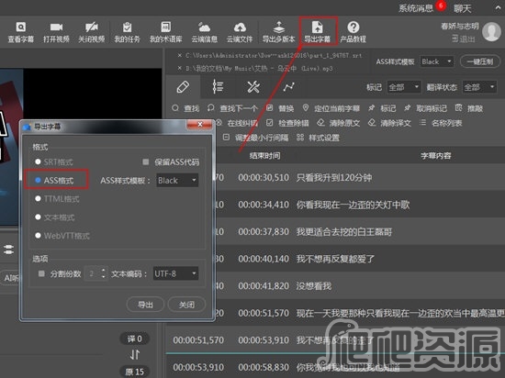Open 系统消息 notifications
The width and height of the screenshot is (505, 378).
pos(416,8)
